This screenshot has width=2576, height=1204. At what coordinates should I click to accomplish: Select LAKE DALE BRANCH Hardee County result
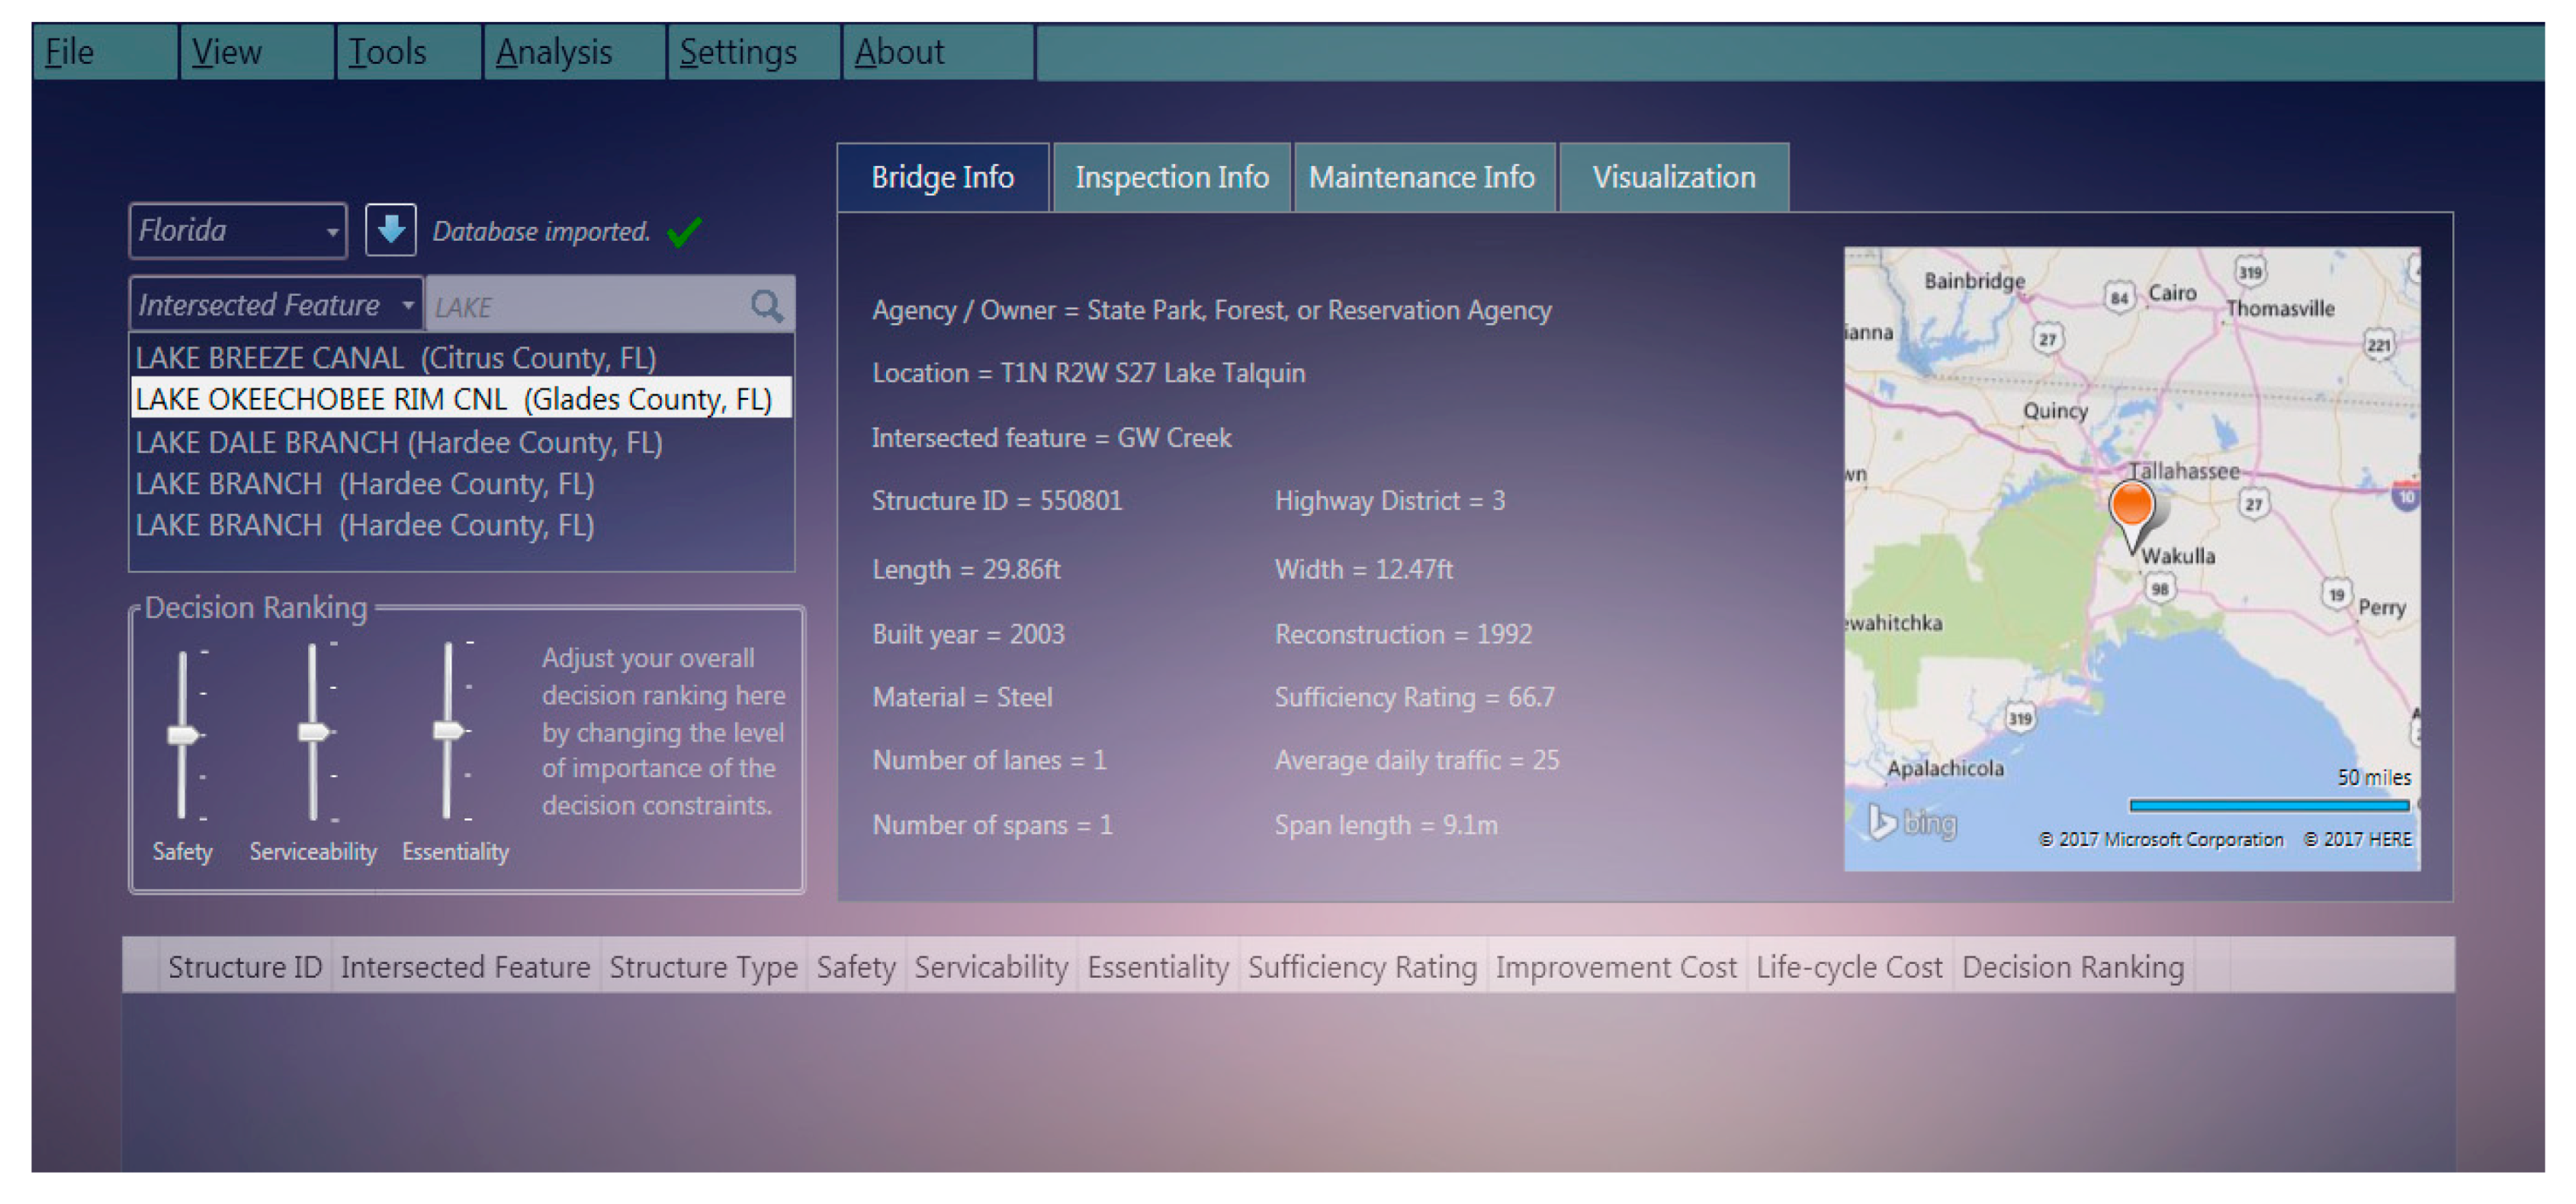pyautogui.click(x=398, y=442)
